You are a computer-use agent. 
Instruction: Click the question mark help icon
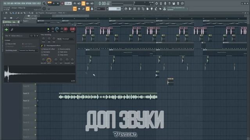169,3
